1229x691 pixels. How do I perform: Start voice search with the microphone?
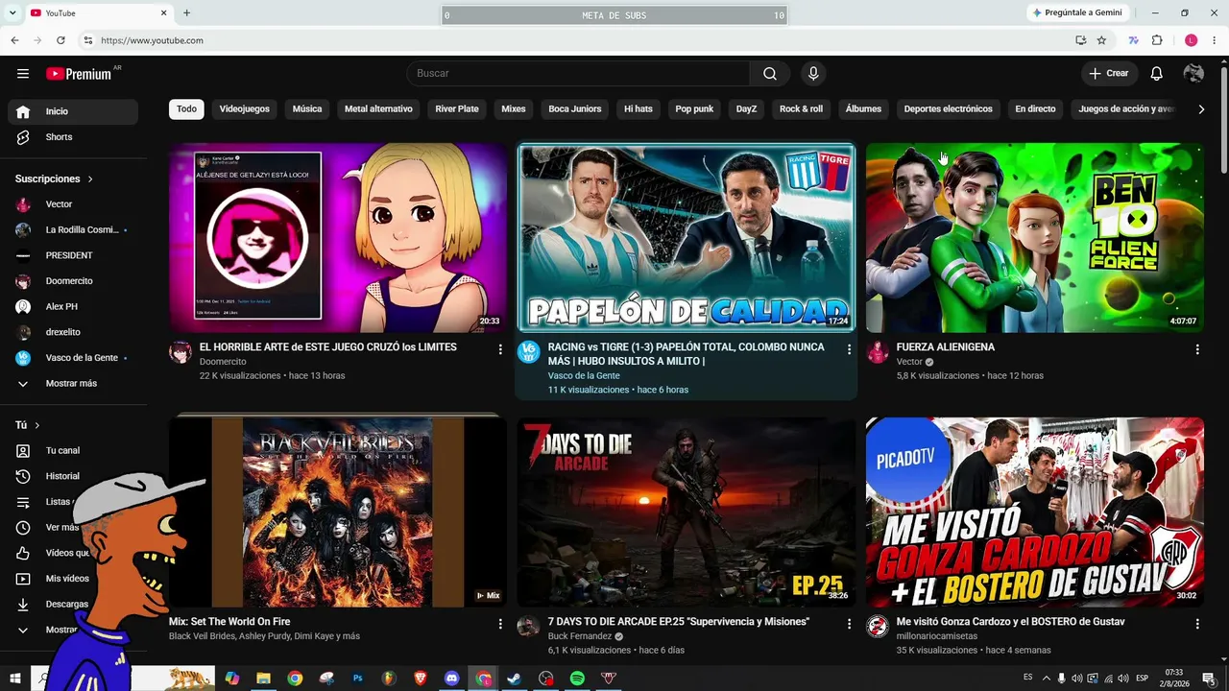813,74
